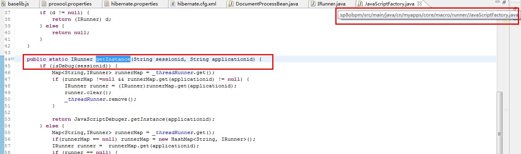
Task: Click line number 44 in the gutter
Action: (7, 59)
